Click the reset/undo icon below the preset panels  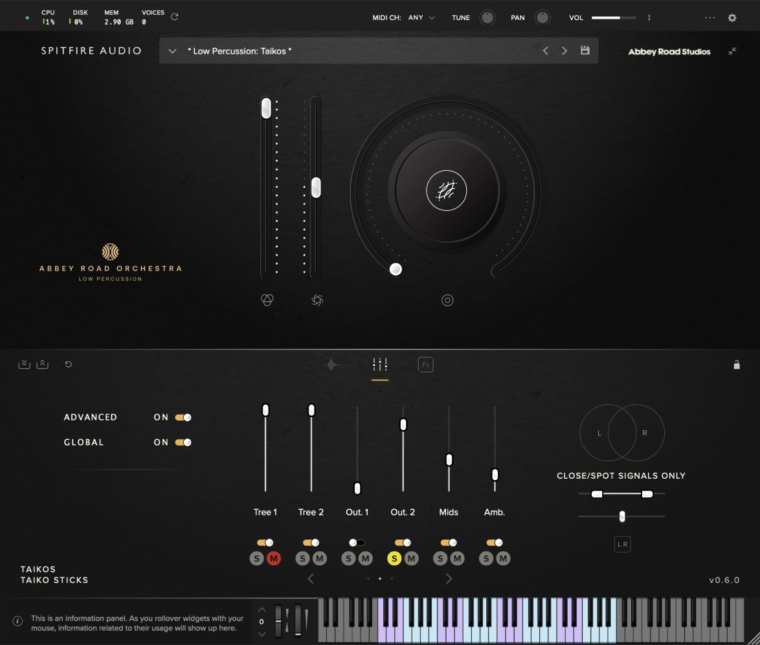click(x=69, y=364)
